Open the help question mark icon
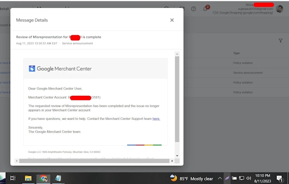The image size is (289, 184). pos(193,8)
